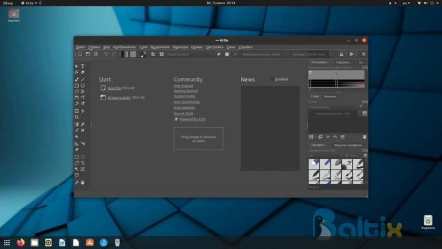Open Firefox from the dock
This screenshot has height=249, width=442.
[x=21, y=243]
